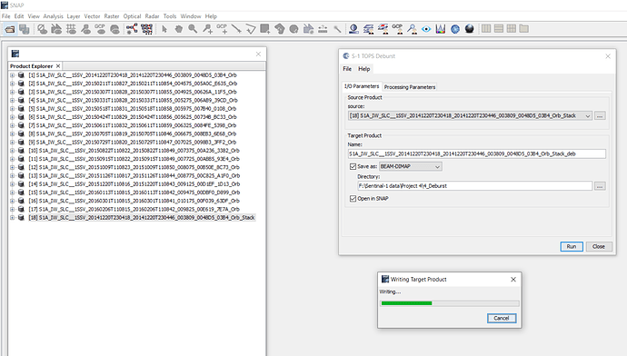
Task: Click the eye Quicklooks icon
Action: [426, 29]
